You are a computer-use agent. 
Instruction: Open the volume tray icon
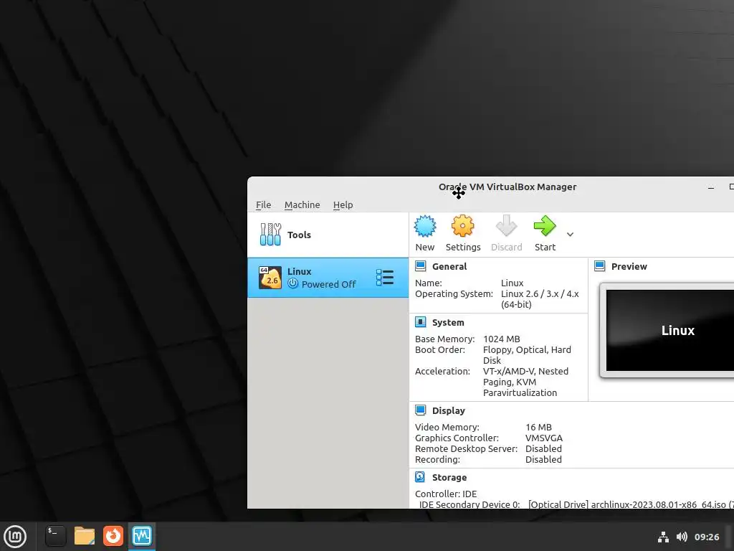click(x=682, y=537)
